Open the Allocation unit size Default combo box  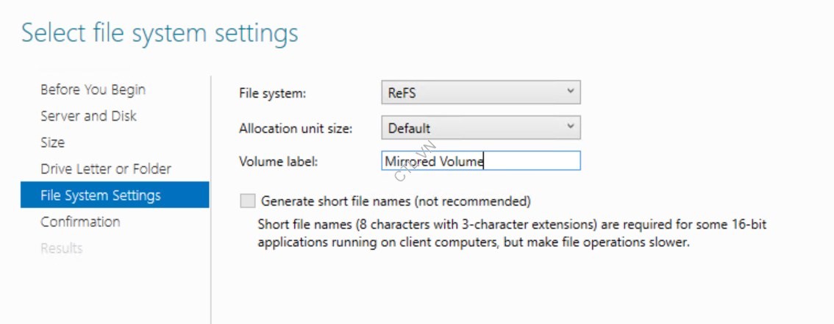point(471,128)
